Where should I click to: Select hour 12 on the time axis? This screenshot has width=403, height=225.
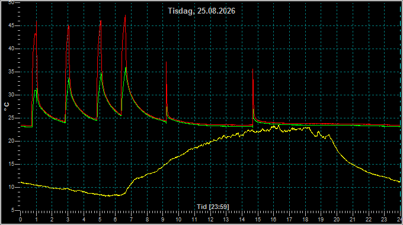pos(210,220)
